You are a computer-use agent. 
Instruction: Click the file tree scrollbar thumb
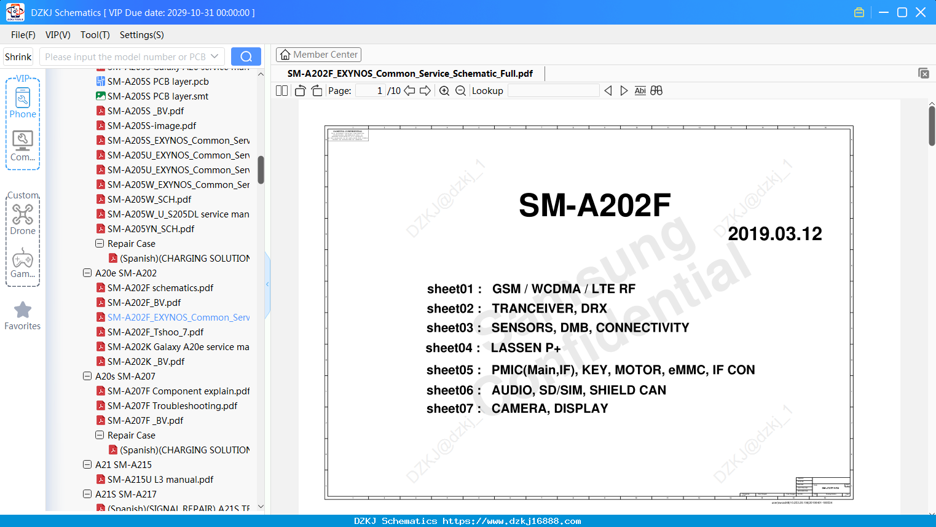261,170
